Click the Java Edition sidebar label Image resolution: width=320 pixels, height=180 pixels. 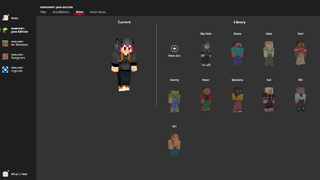[x=20, y=30]
